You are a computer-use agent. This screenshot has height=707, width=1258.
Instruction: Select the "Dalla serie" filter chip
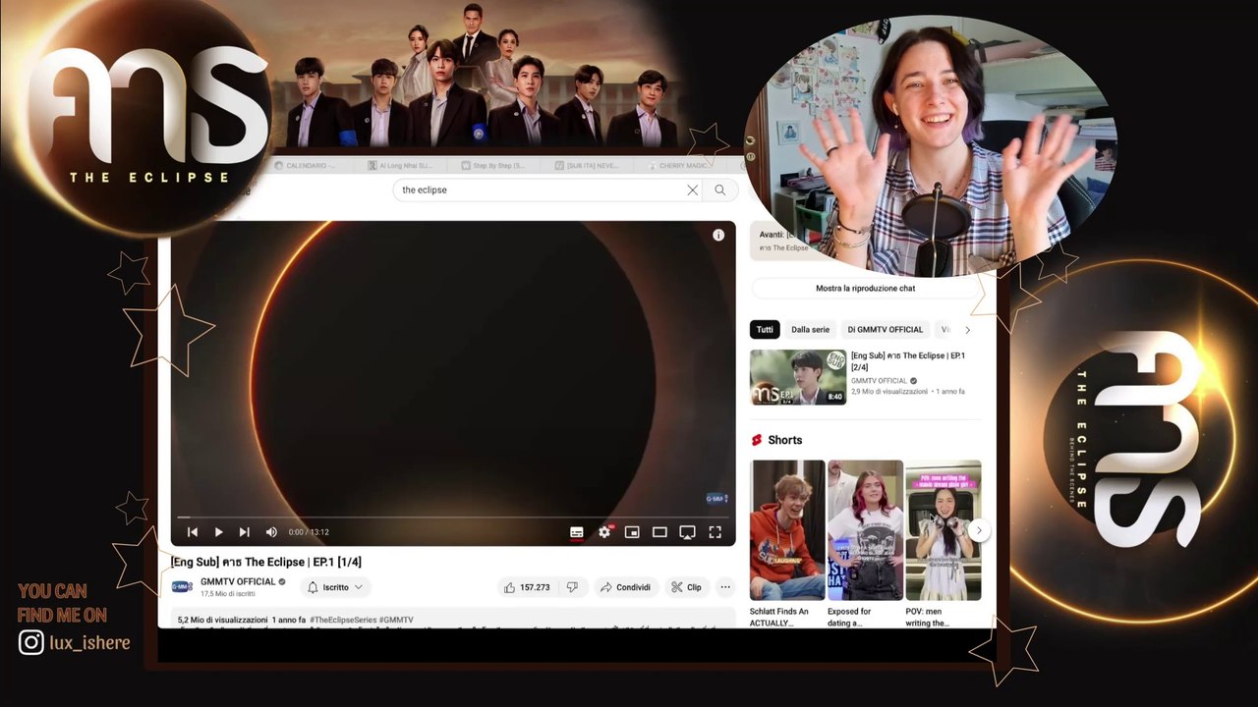click(x=810, y=330)
